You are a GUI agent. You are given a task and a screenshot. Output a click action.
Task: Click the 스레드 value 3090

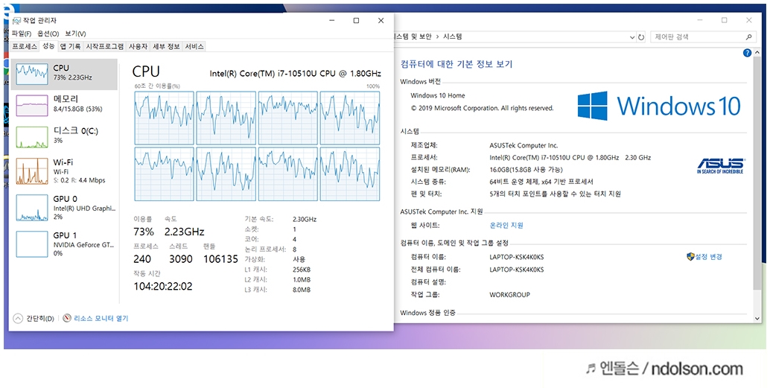coord(181,259)
